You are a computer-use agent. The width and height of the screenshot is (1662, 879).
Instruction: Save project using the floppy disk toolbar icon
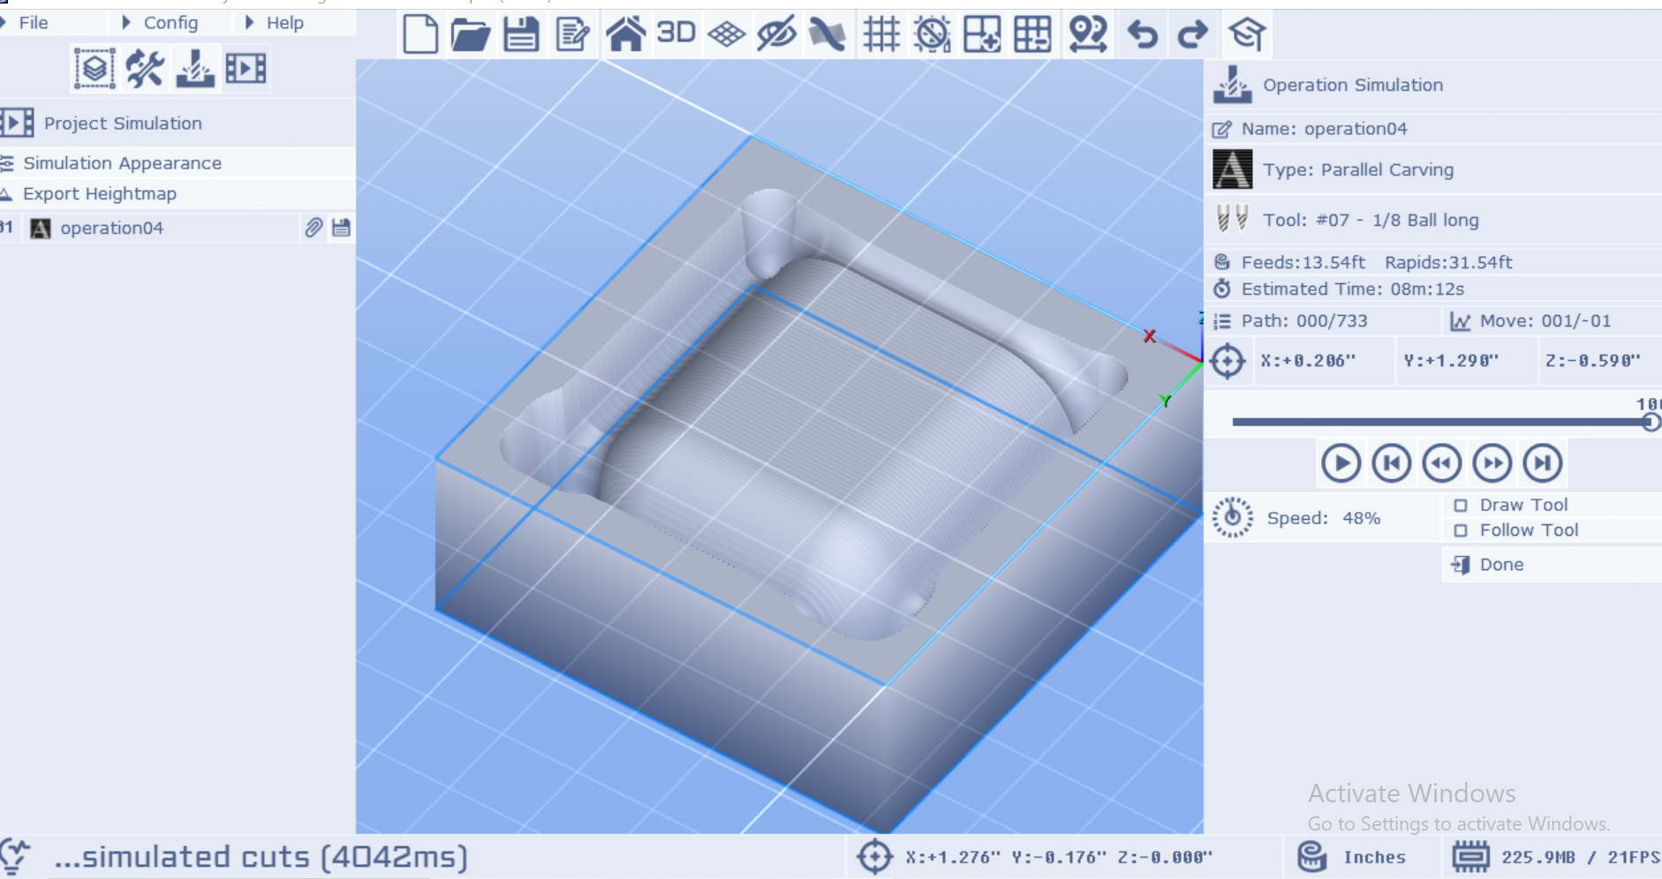521,34
